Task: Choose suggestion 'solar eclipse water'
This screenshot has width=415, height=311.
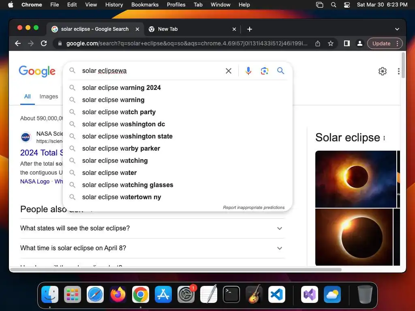Action: tap(178, 173)
